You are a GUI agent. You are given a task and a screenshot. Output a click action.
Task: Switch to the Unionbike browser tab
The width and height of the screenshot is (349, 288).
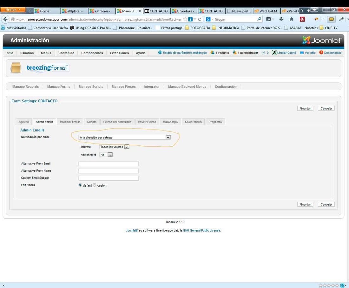[185, 11]
